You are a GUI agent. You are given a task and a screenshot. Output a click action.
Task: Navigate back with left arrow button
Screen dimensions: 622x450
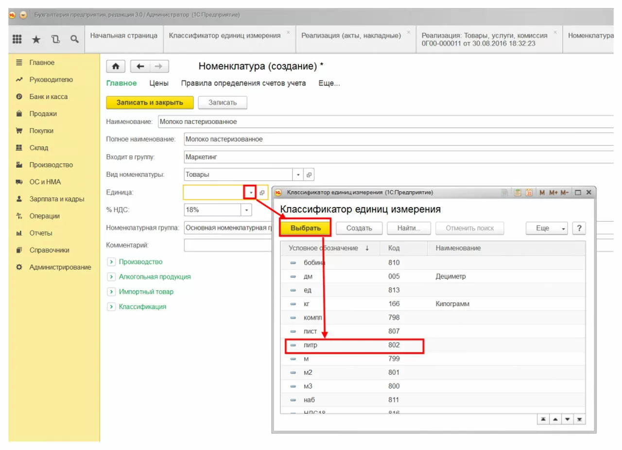(140, 67)
